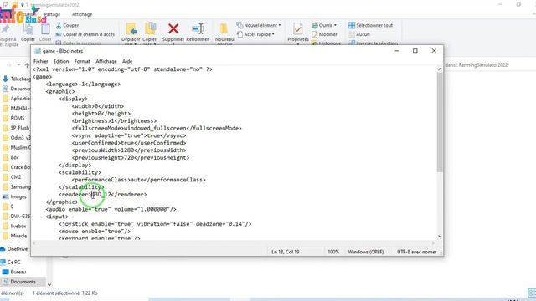Open the Ouvrir dropdown in ribbon
The image size is (536, 301).
324,25
